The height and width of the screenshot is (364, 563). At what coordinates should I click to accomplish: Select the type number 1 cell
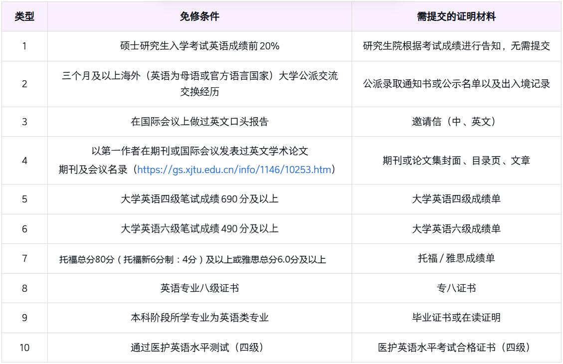[x=24, y=46]
